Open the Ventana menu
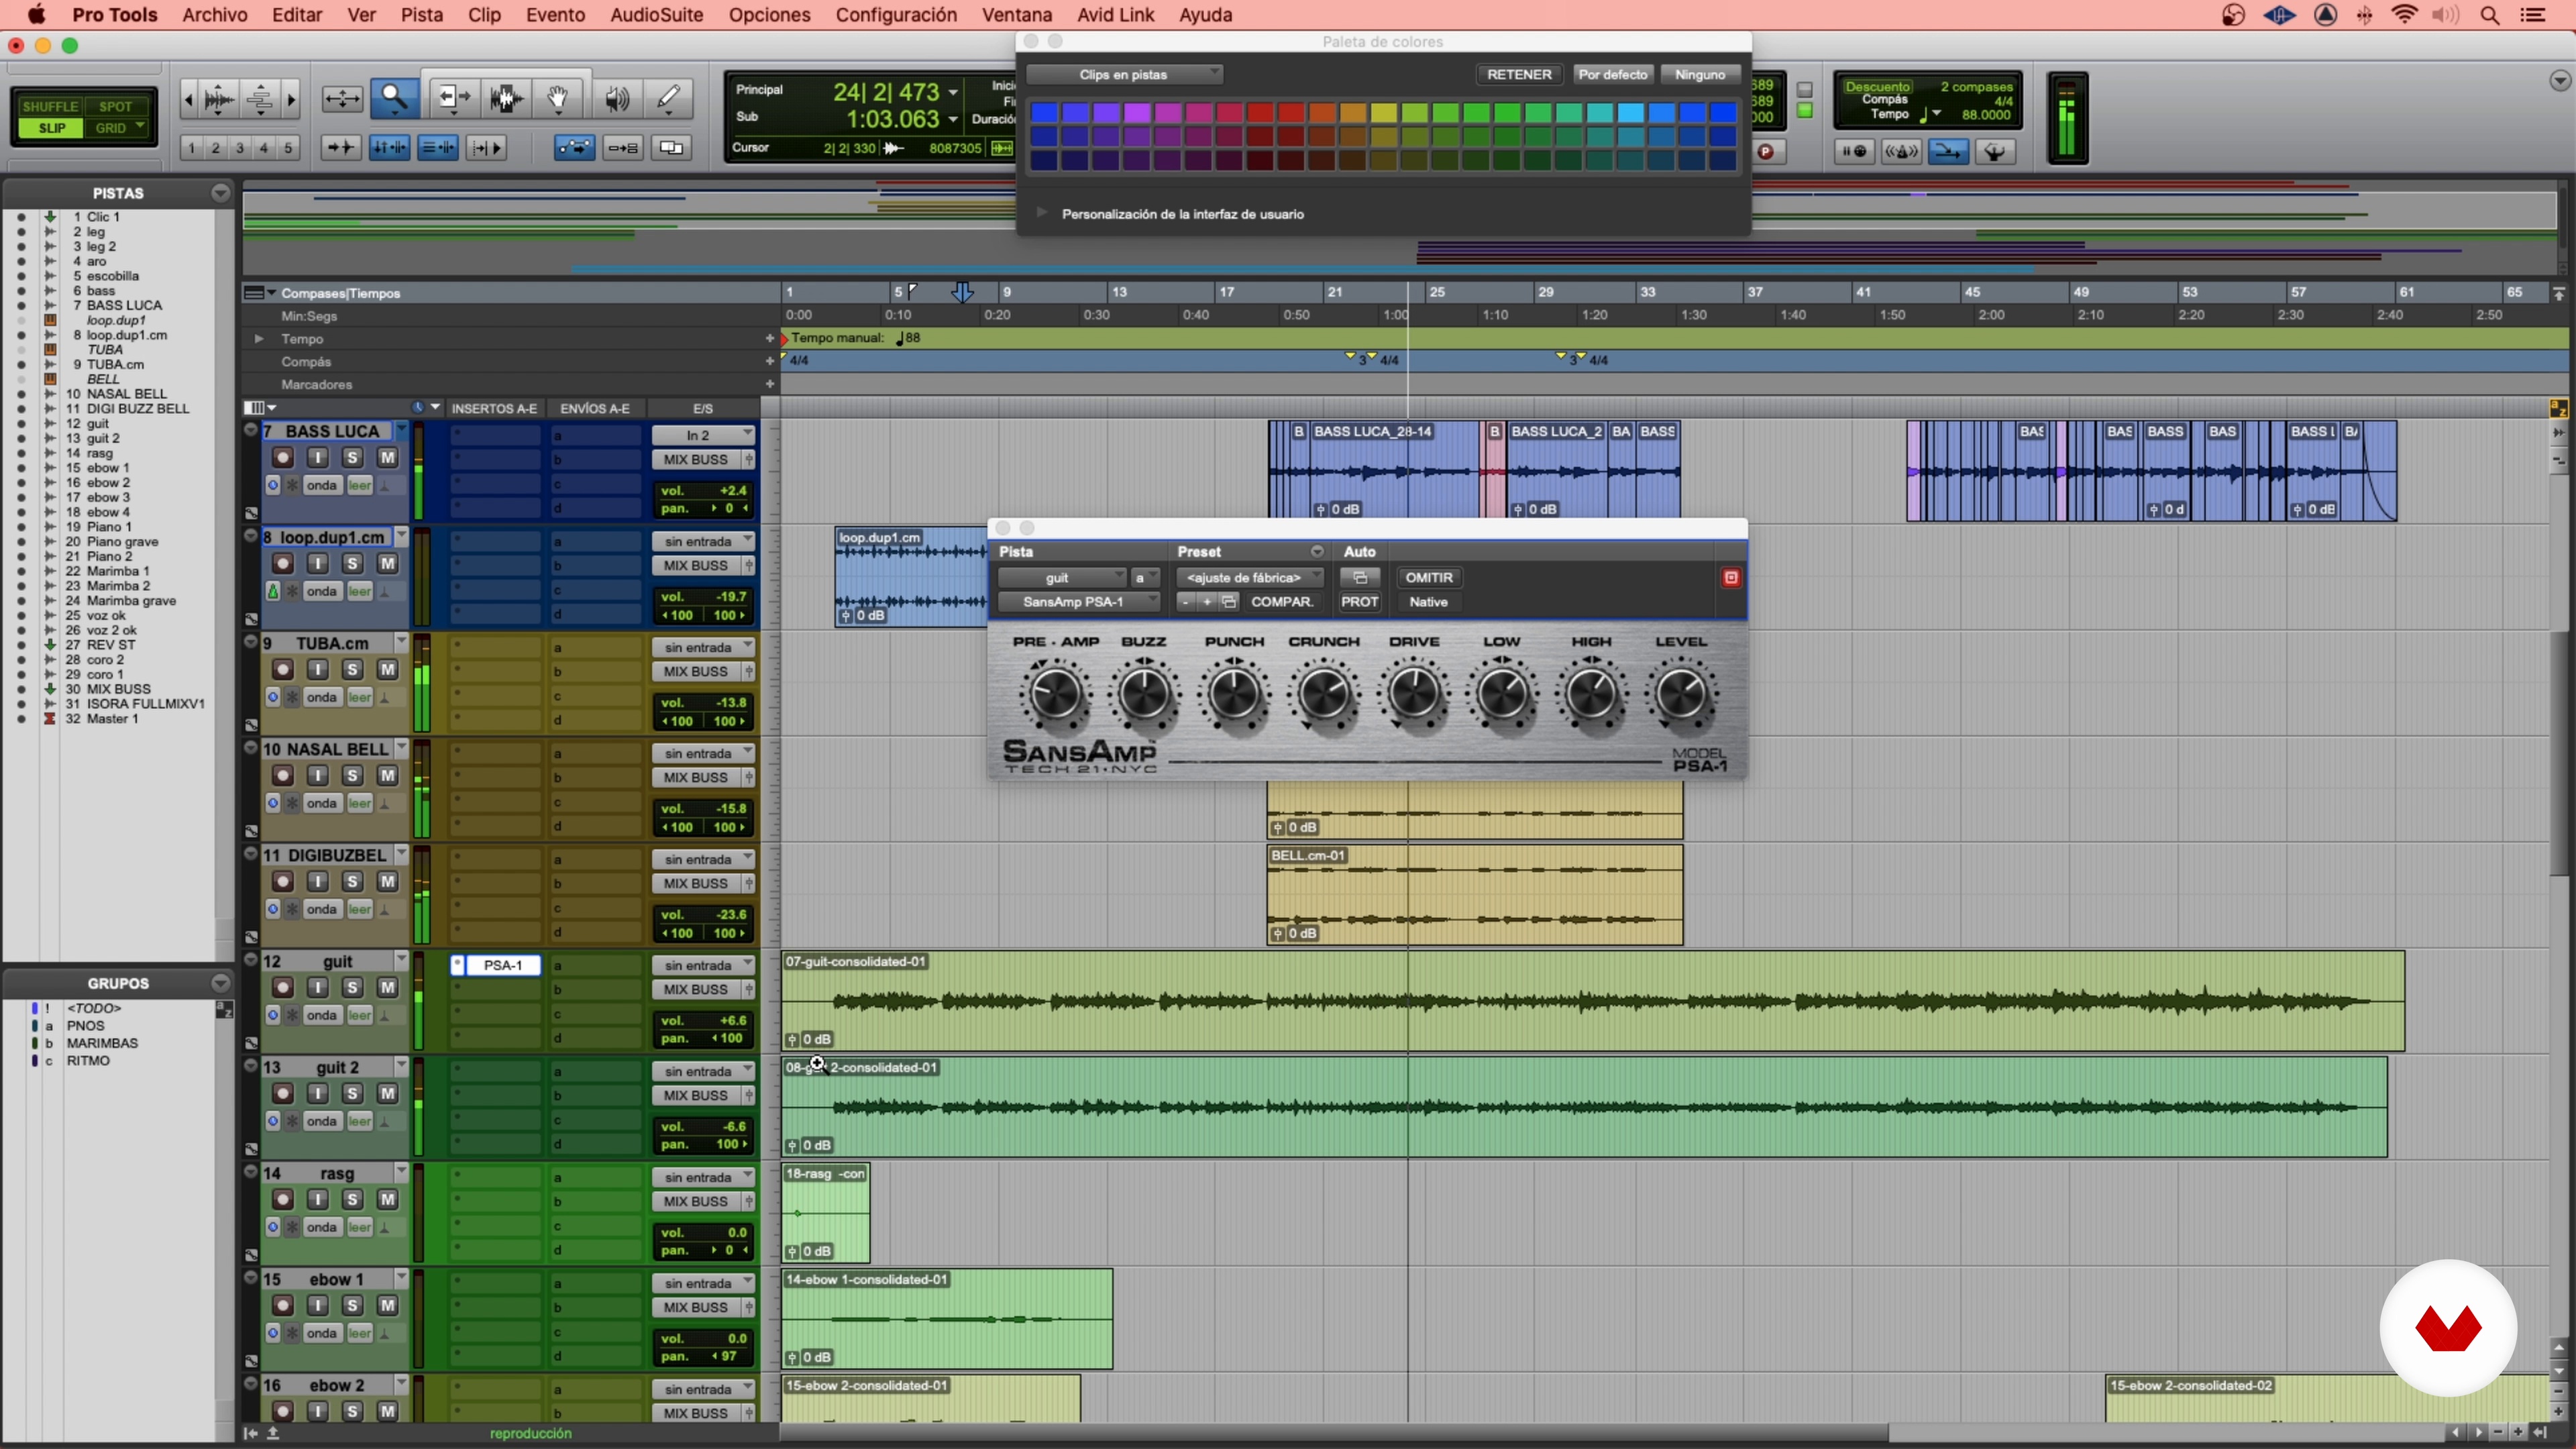This screenshot has height=1449, width=2576. [1016, 15]
